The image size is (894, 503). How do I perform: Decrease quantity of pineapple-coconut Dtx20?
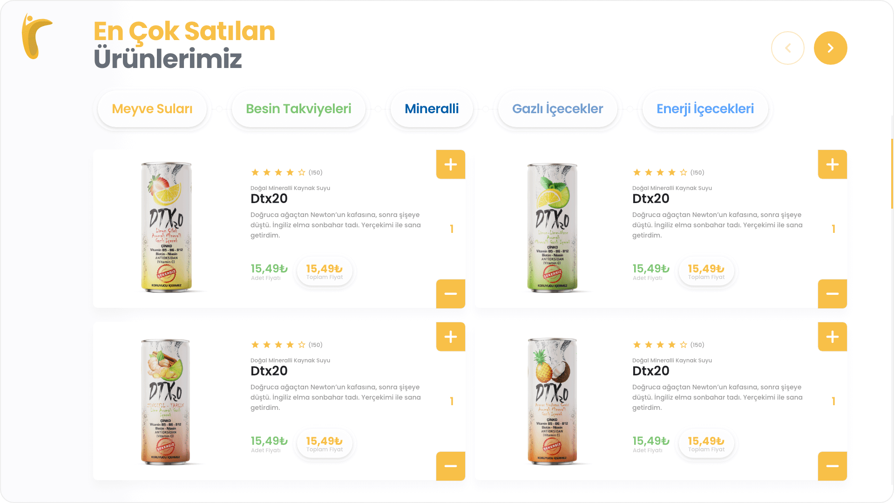pyautogui.click(x=833, y=466)
